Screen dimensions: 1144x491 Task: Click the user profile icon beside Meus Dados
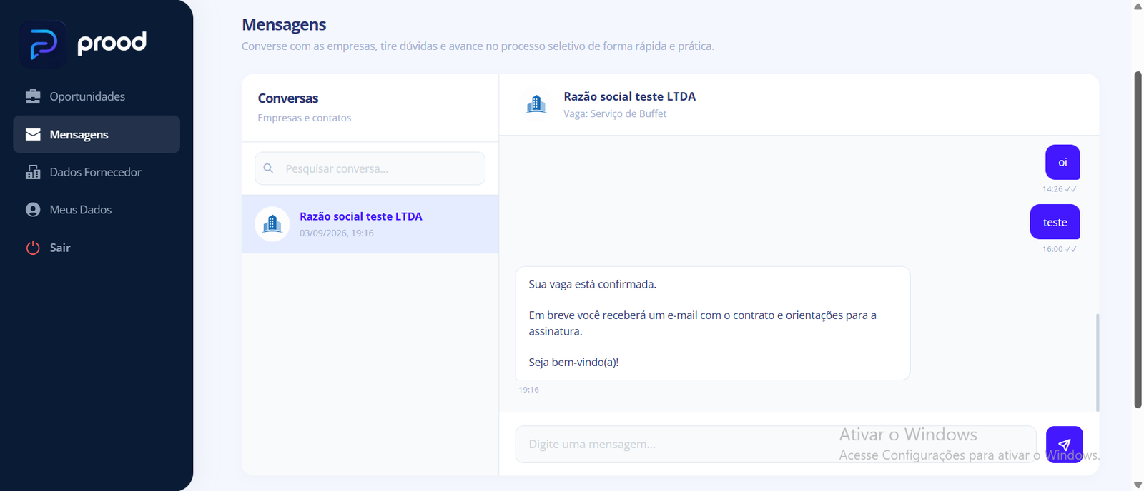(x=33, y=210)
